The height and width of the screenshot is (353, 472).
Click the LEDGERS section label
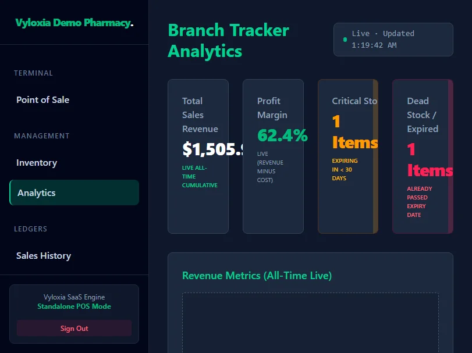31,229
